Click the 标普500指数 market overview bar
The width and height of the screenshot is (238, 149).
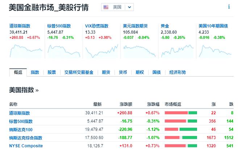(181, 121)
